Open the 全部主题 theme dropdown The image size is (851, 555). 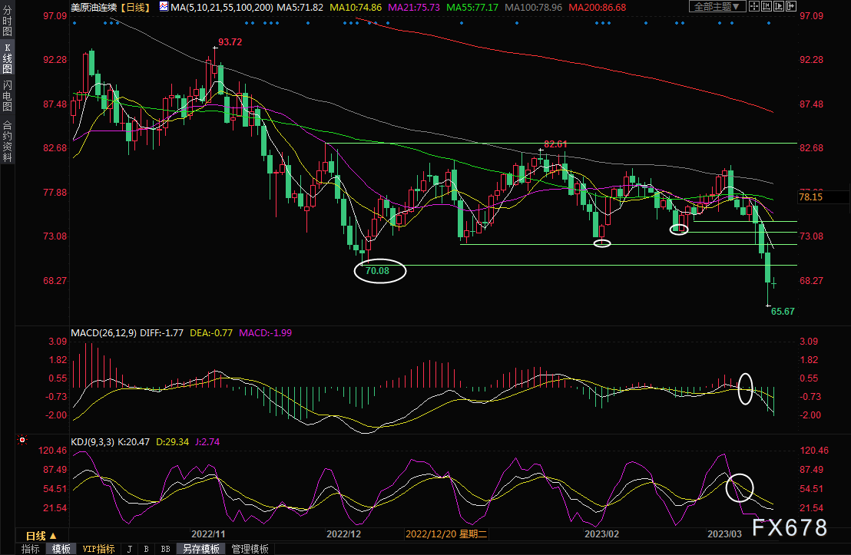click(717, 6)
